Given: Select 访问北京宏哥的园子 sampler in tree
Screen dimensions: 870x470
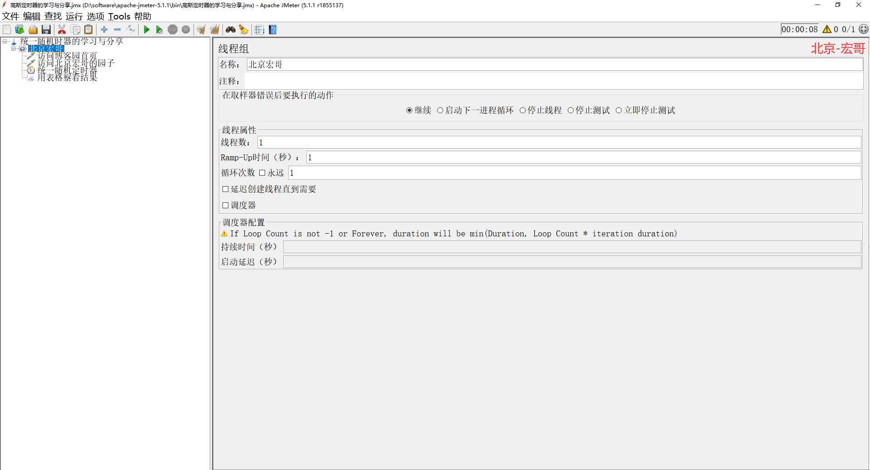Looking at the screenshot, I should pyautogui.click(x=76, y=63).
